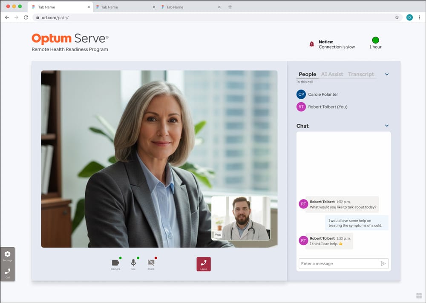Open browser three-dot menu
Image resolution: width=426 pixels, height=303 pixels.
click(419, 17)
